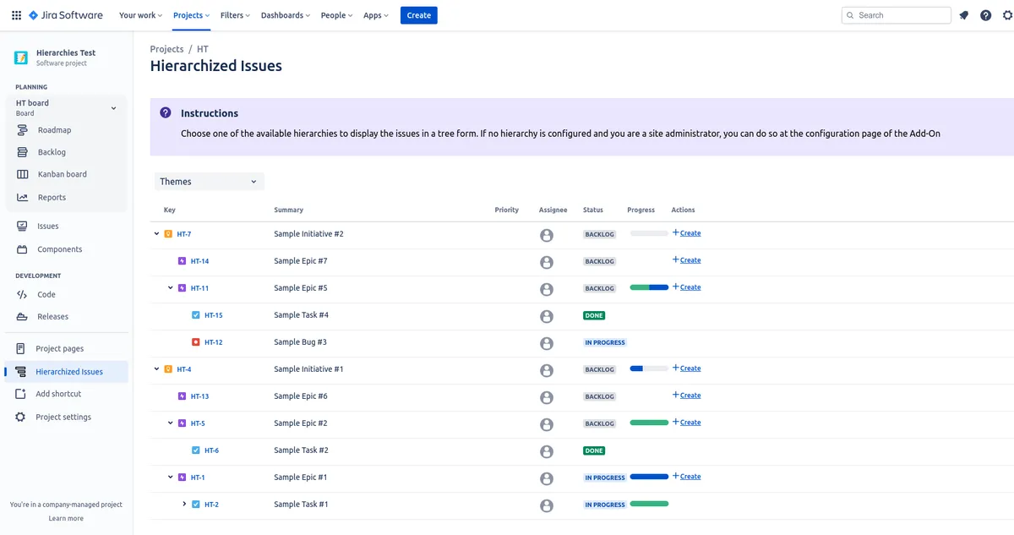Viewport: 1014px width, 535px height.
Task: Open the Apps menu
Action: click(376, 15)
